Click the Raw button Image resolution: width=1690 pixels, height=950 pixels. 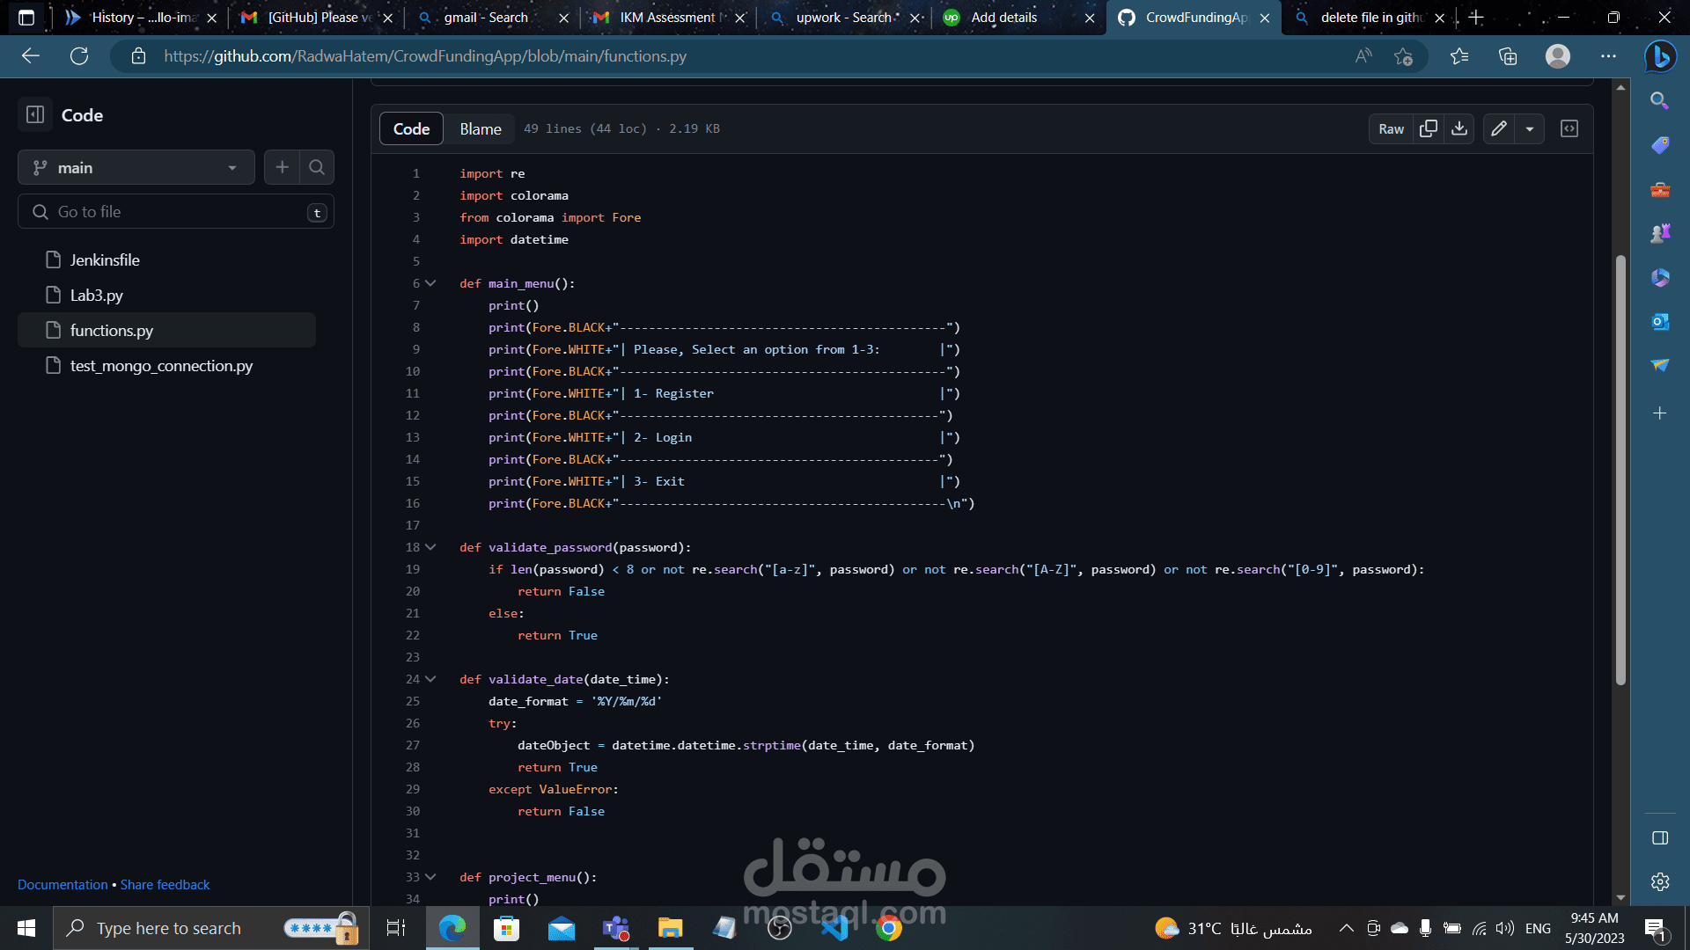(x=1391, y=128)
